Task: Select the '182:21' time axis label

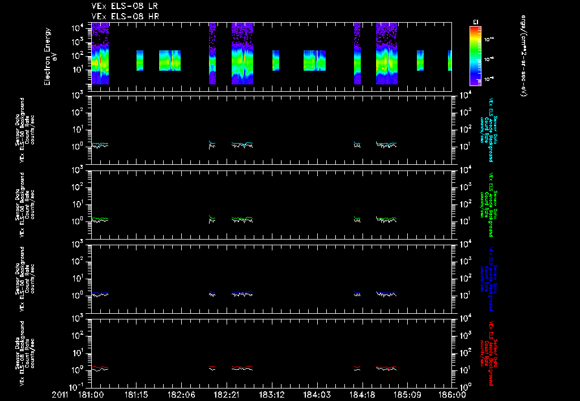Action: point(227,395)
